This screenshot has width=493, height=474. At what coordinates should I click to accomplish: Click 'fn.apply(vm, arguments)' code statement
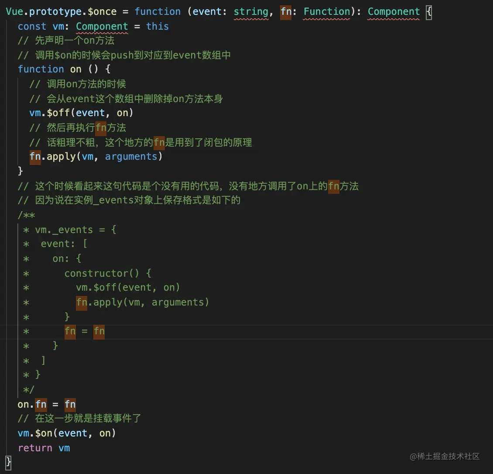point(96,157)
